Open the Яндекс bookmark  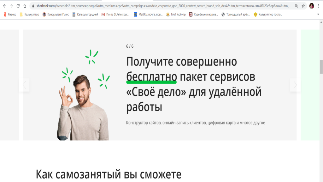tap(10, 14)
